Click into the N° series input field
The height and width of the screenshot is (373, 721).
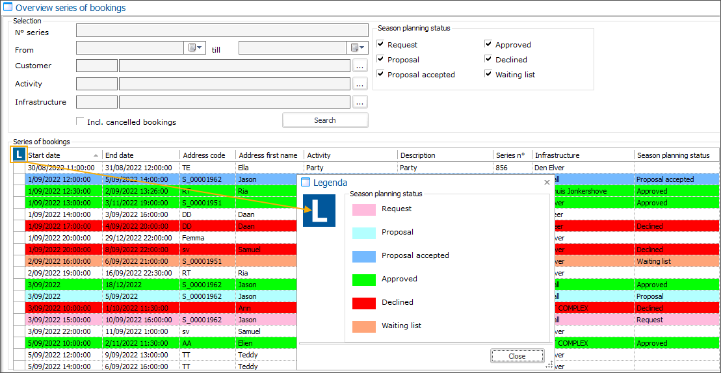pyautogui.click(x=222, y=31)
